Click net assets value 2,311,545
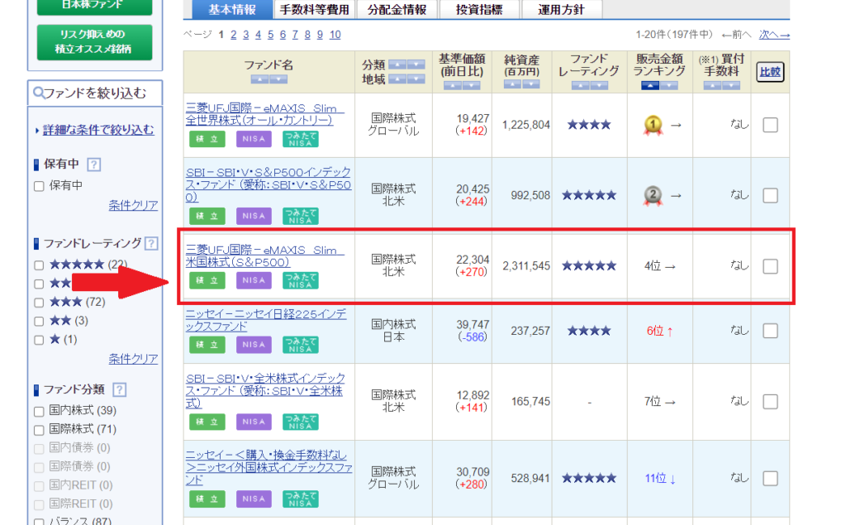846x525 pixels. tap(526, 265)
